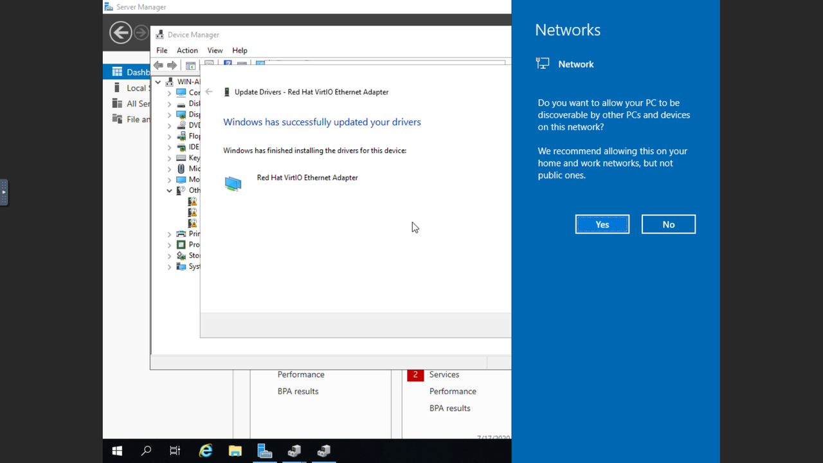This screenshot has height=463, width=823.
Task: Expand the IDE controllers category arrow
Action: (x=170, y=147)
